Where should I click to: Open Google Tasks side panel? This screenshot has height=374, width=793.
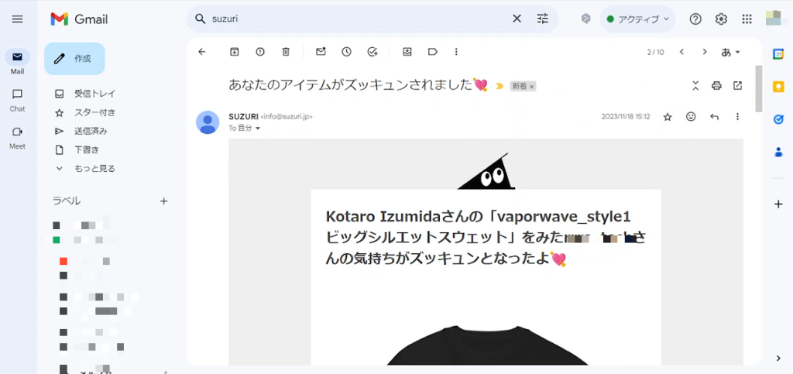(778, 119)
